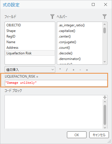Click the code block resize handle icon
The width and height of the screenshot is (112, 144).
[105, 97]
